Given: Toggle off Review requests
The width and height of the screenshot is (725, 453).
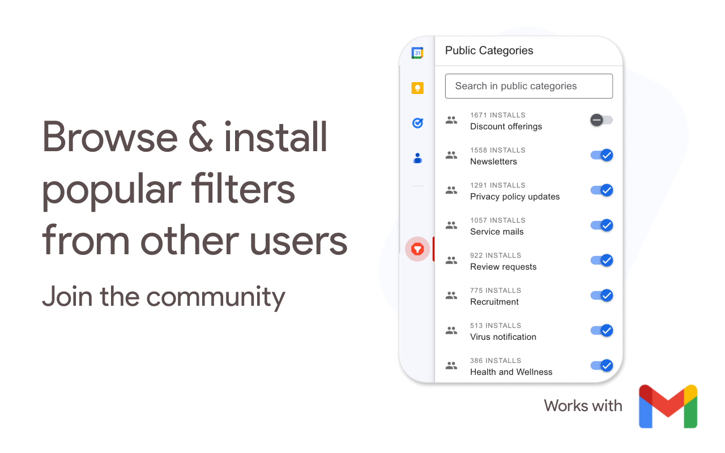Looking at the screenshot, I should pyautogui.click(x=602, y=260).
